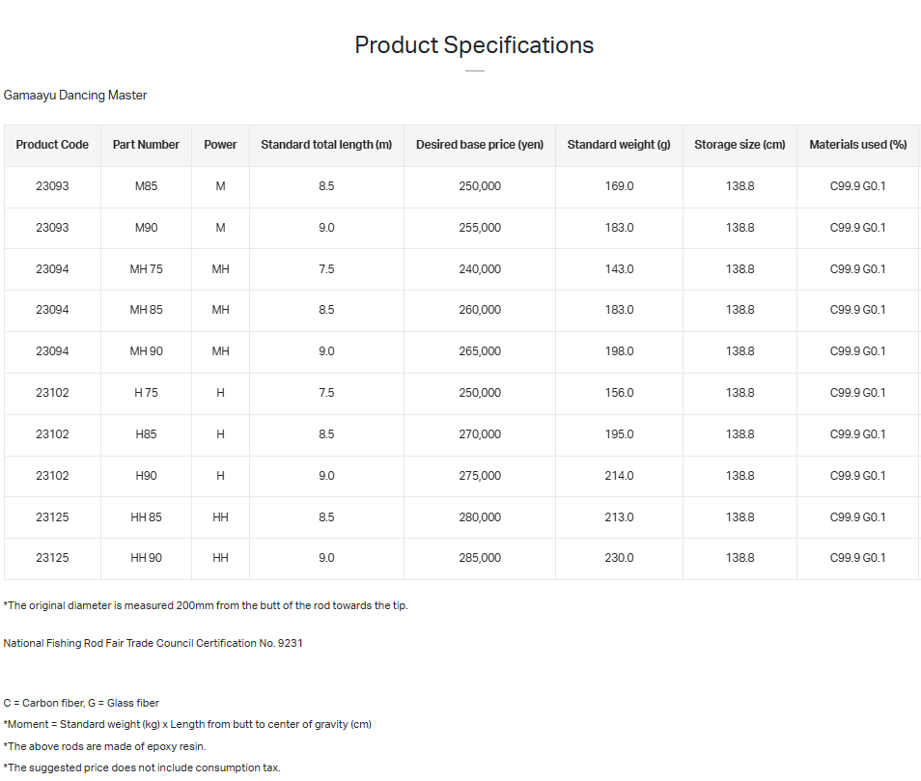The width and height of the screenshot is (921, 781).
Task: Select the H90 part number cell
Action: pyautogui.click(x=146, y=476)
